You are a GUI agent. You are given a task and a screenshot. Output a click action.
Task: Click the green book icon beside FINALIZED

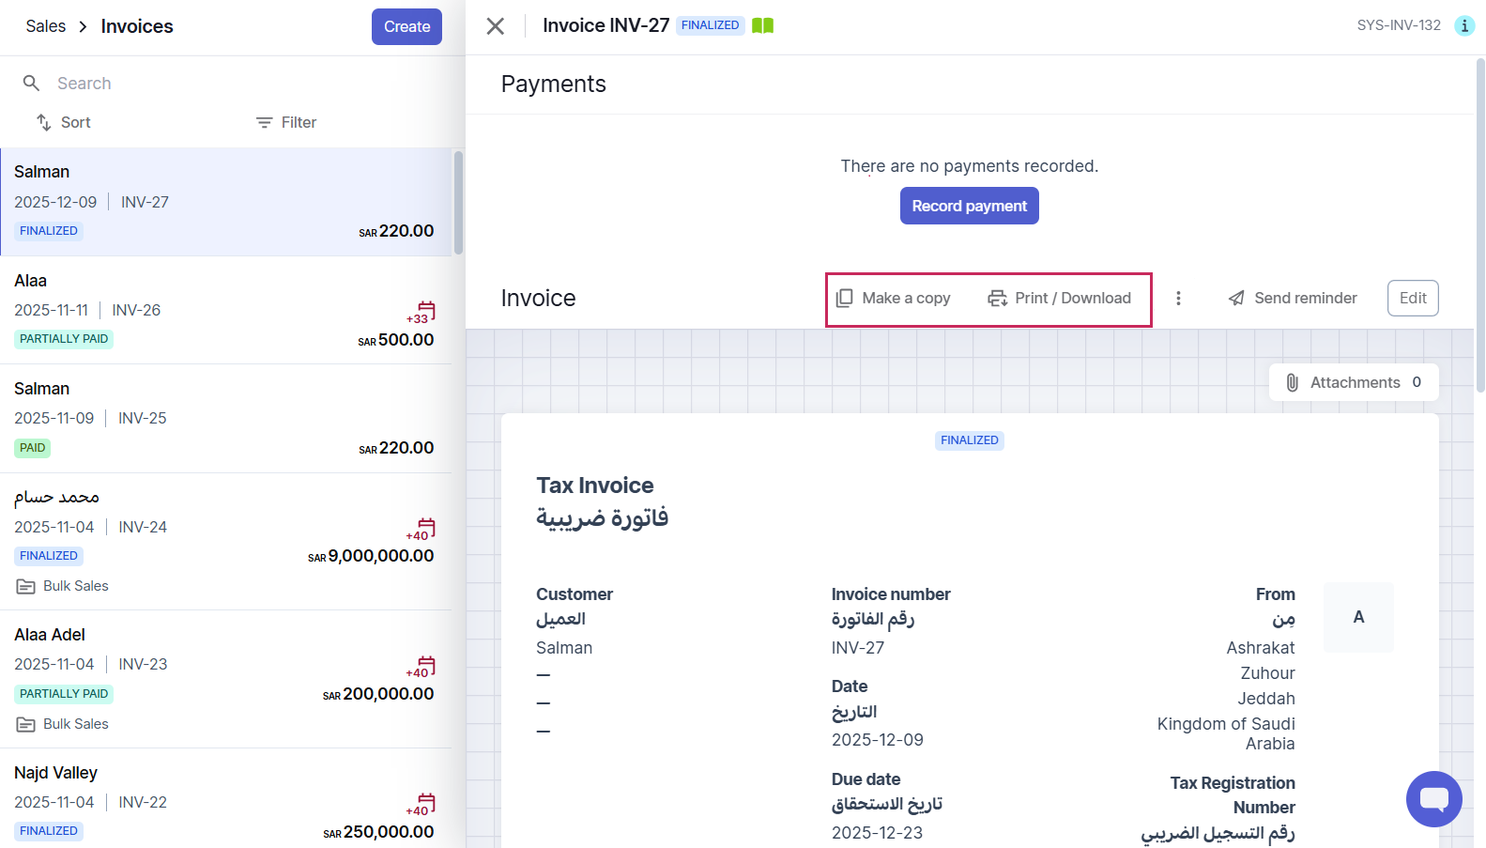[762, 25]
